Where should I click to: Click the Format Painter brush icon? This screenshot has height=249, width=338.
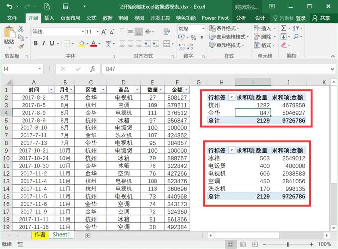[x=21, y=47]
